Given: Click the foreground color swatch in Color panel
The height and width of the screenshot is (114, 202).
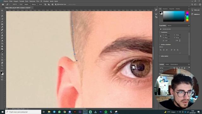Looking at the screenshot, I should [160, 13].
